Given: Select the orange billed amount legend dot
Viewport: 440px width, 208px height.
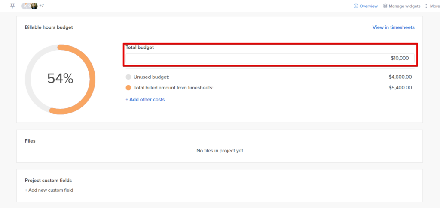Looking at the screenshot, I should (x=128, y=88).
